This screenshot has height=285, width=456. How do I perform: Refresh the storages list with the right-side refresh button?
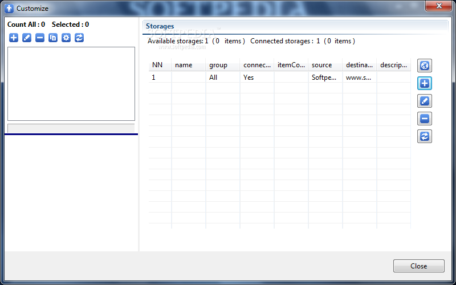[x=425, y=136]
